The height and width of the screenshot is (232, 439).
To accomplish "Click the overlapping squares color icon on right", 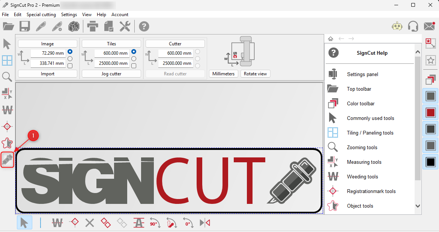I will (431, 79).
